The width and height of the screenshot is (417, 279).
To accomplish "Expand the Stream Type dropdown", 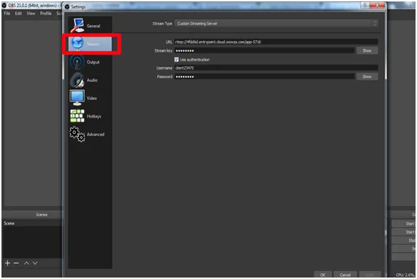I will click(x=276, y=23).
